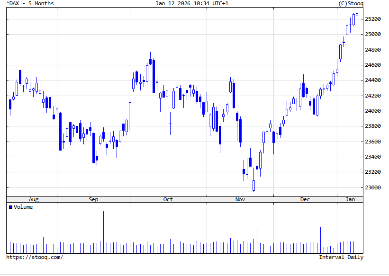Select the Jan month label on the axis
Image resolution: width=389 pixels, height=276 pixels.
pyautogui.click(x=350, y=199)
